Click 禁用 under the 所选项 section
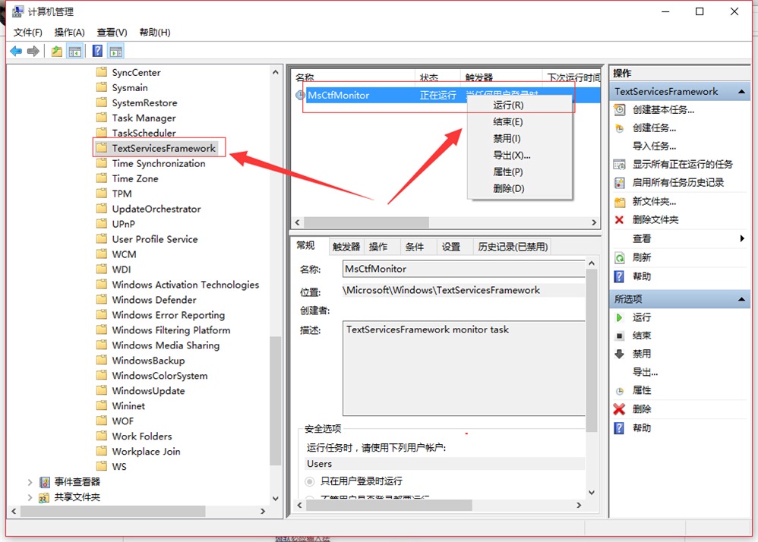The width and height of the screenshot is (758, 542). click(641, 354)
